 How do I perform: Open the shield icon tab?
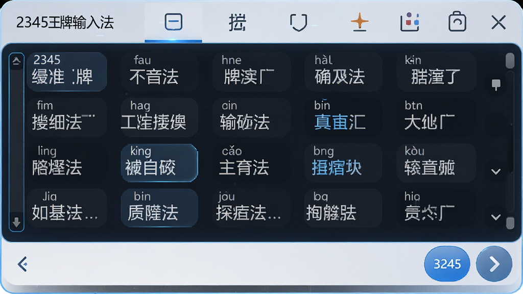tap(298, 22)
